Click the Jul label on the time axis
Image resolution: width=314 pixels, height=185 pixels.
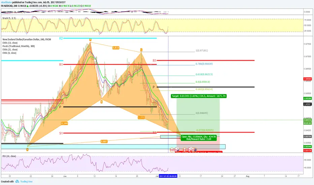(x=157, y=176)
